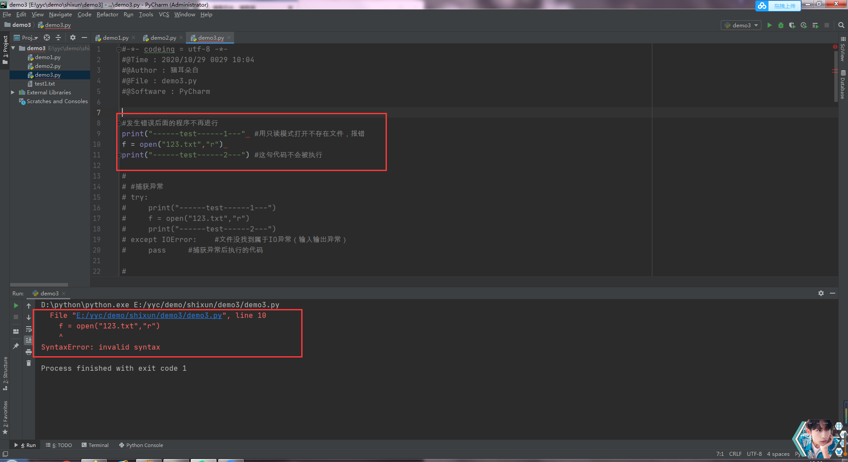Run demo3 from the top toolbar
This screenshot has width=848, height=462.
pos(769,25)
